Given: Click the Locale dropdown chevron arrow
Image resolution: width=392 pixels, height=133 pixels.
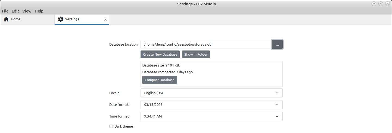Looking at the screenshot, I should click(x=277, y=93).
